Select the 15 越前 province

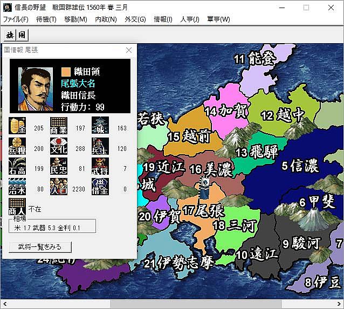tap(189, 136)
